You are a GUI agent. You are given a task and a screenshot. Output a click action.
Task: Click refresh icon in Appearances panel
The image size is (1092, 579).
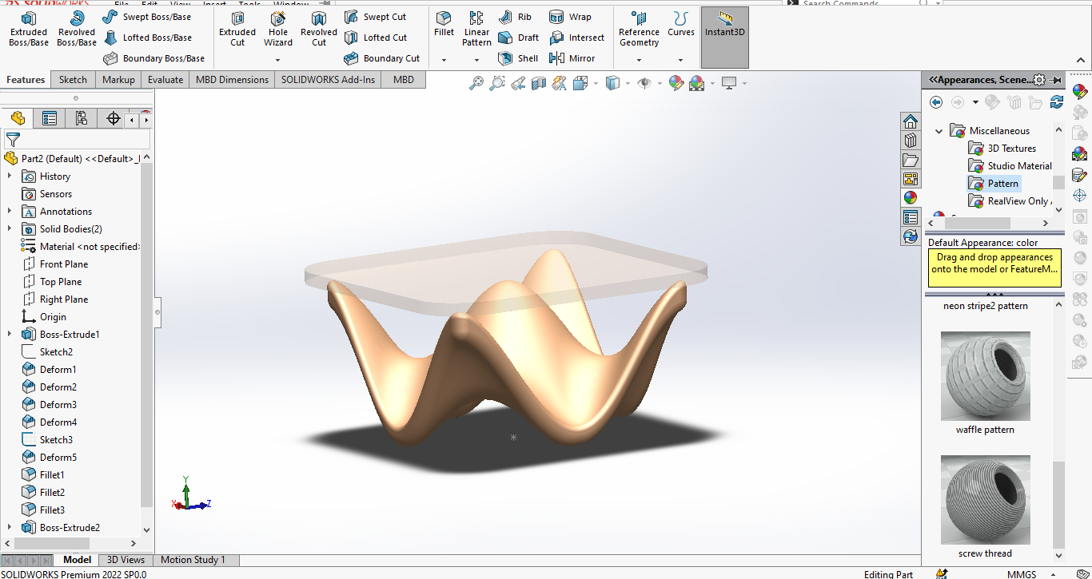(1057, 102)
